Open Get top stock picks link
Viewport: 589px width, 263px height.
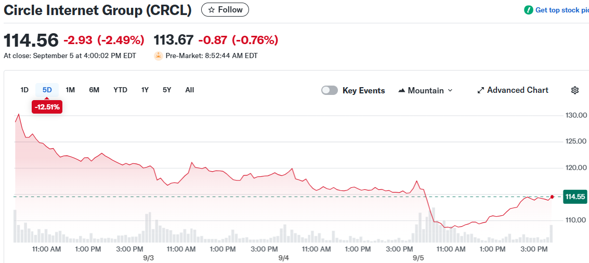[557, 10]
